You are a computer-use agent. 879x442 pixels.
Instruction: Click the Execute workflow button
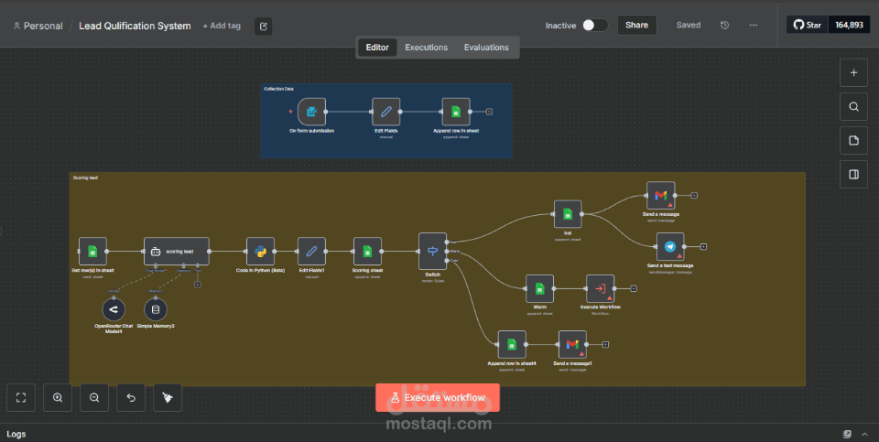pyautogui.click(x=438, y=398)
